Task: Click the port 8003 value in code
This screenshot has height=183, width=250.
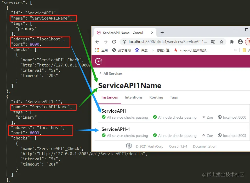Action: 35,133
